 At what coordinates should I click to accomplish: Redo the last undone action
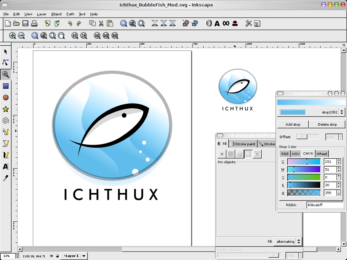pyautogui.click(x=79, y=23)
